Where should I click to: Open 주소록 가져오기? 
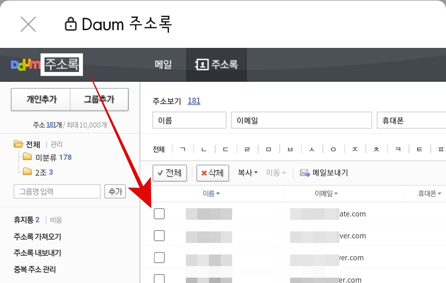click(37, 237)
